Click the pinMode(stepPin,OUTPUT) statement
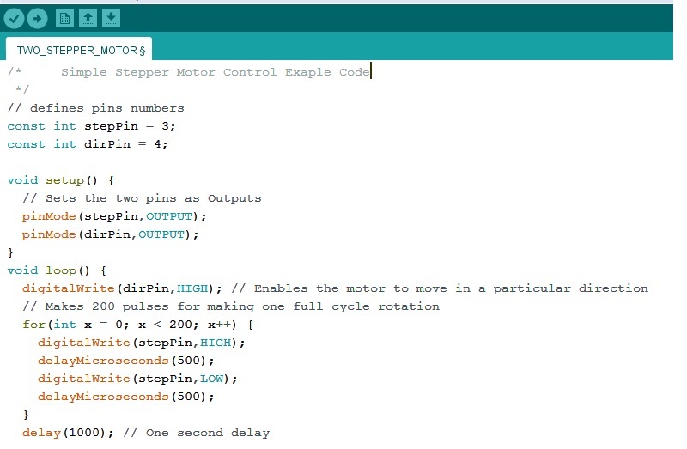The image size is (687, 449). 114,216
